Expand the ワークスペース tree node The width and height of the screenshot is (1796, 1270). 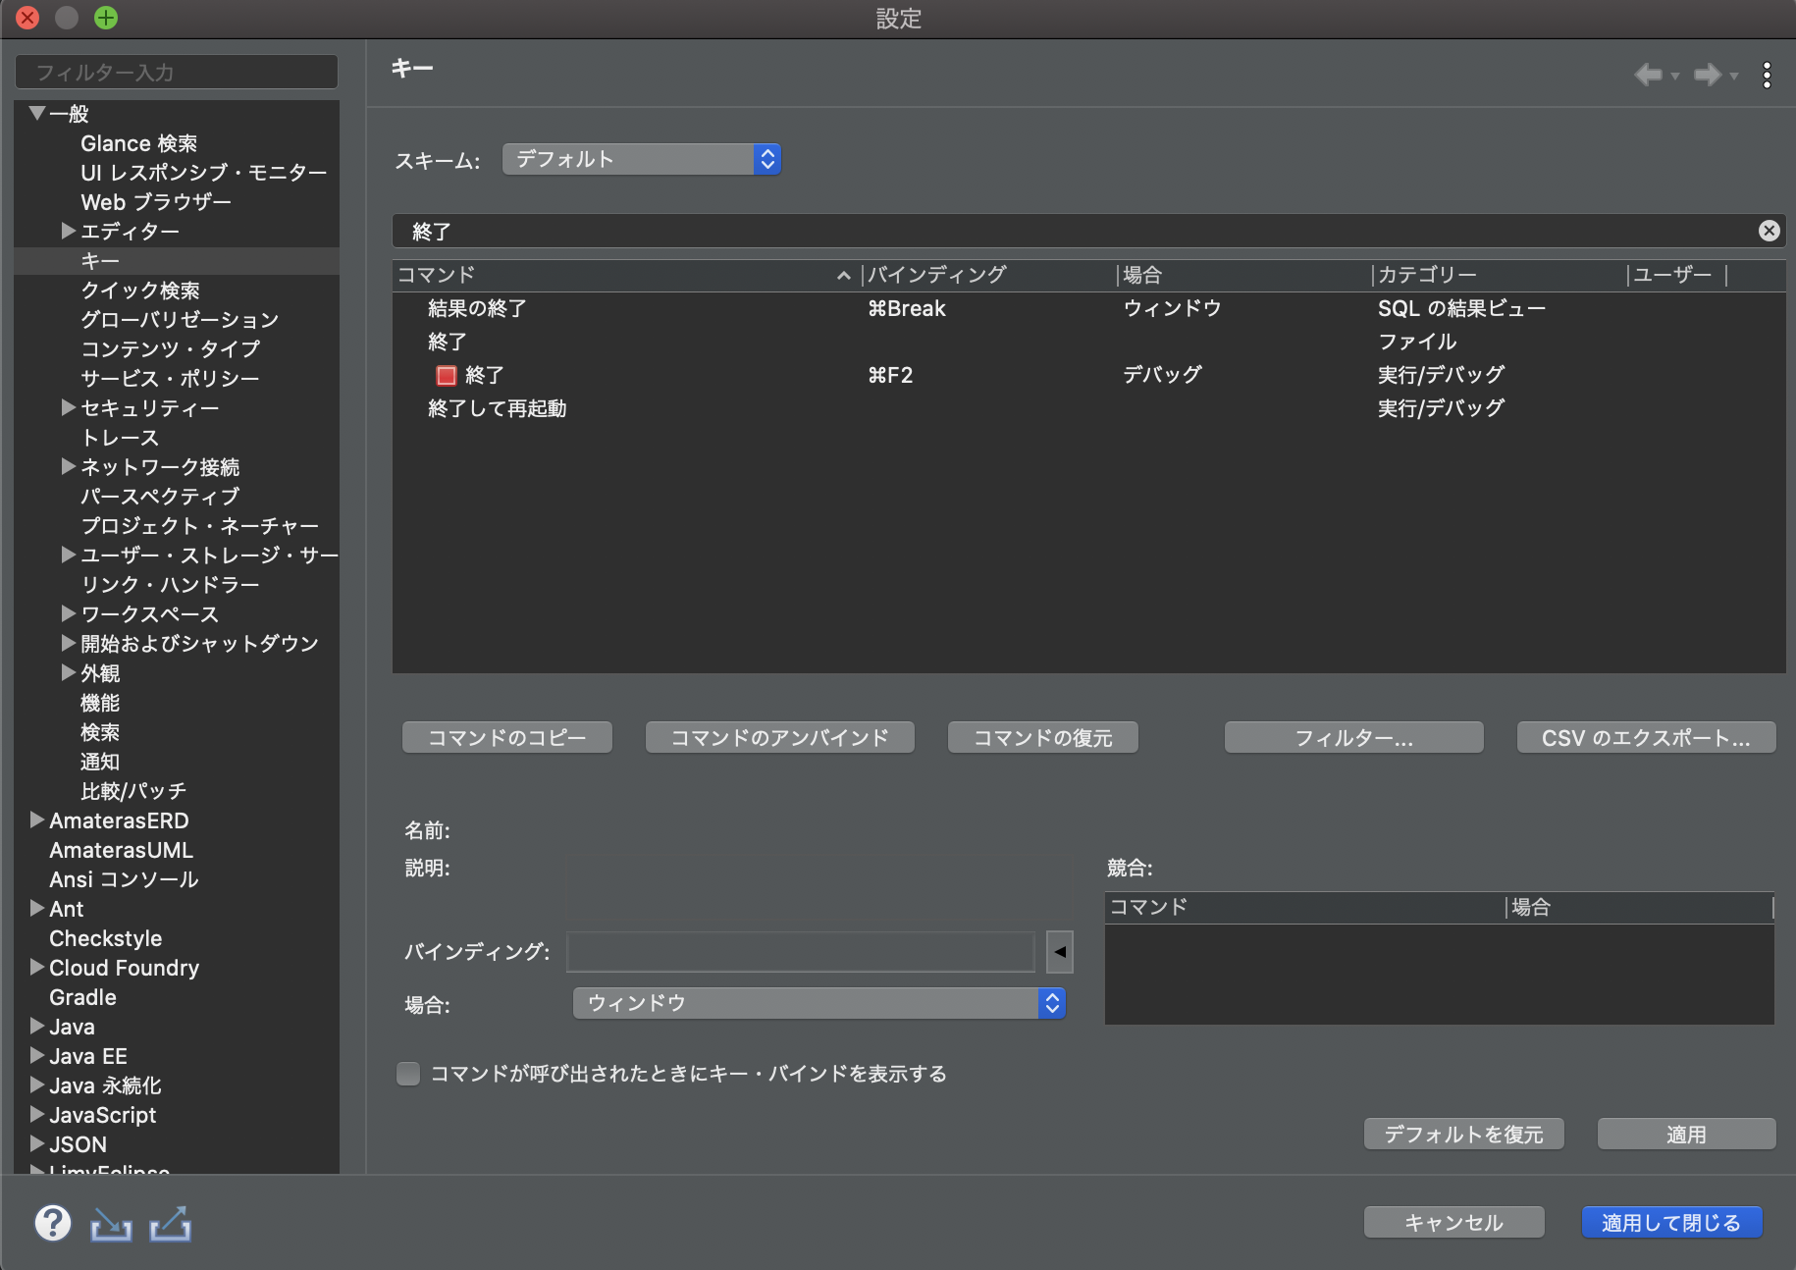pyautogui.click(x=68, y=613)
